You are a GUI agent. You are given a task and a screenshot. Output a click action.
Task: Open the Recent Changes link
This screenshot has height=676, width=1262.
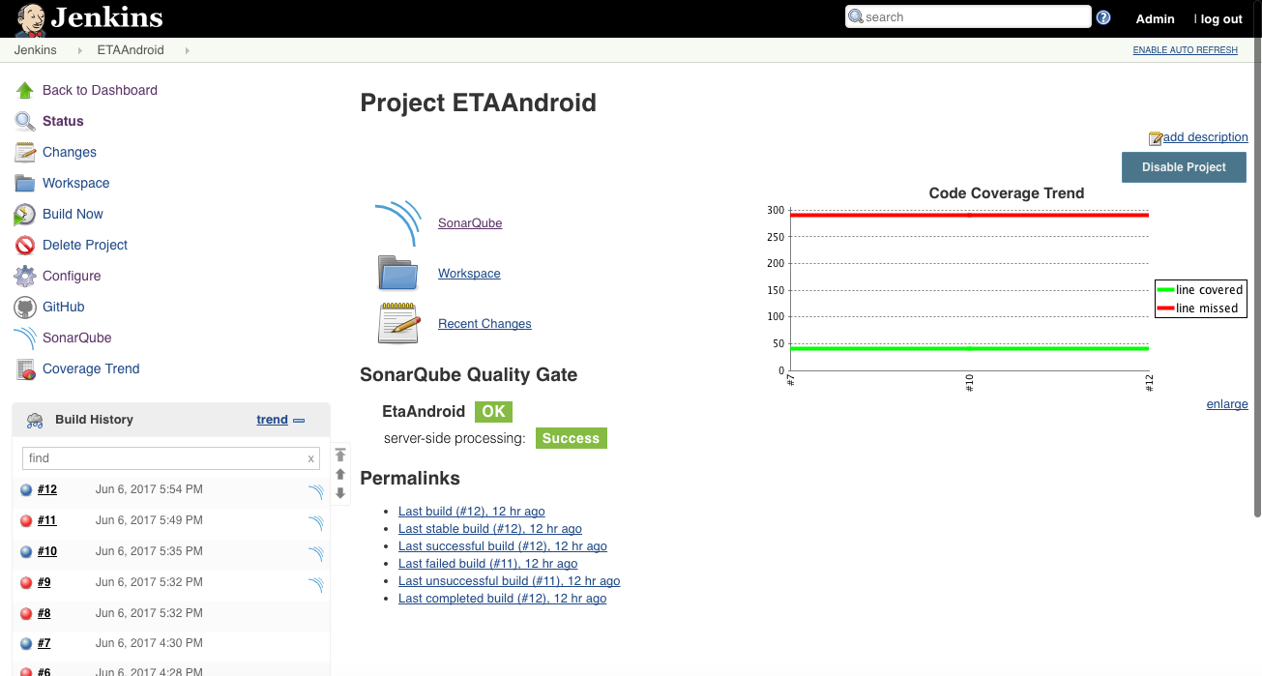coord(484,324)
